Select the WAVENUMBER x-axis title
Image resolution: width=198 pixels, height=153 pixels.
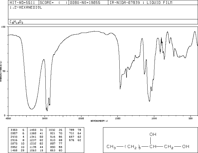tap(99, 121)
